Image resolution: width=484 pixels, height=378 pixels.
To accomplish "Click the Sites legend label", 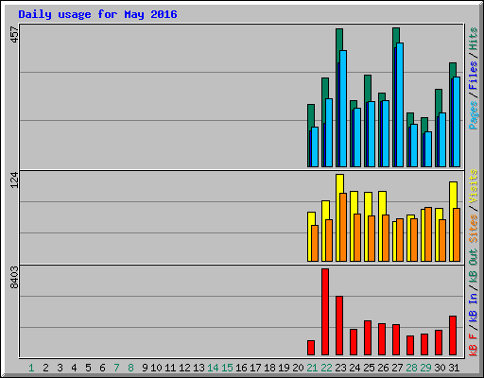I will [474, 229].
